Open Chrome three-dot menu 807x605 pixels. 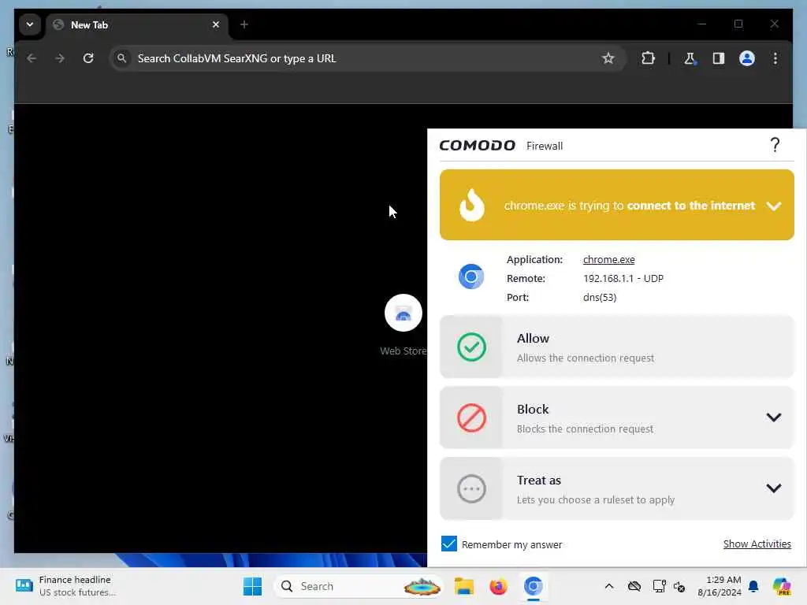pos(775,58)
